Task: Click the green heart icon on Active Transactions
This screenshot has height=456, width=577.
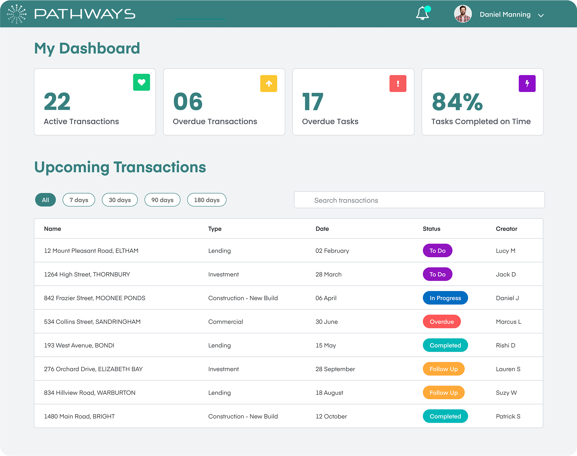Action: click(x=141, y=83)
